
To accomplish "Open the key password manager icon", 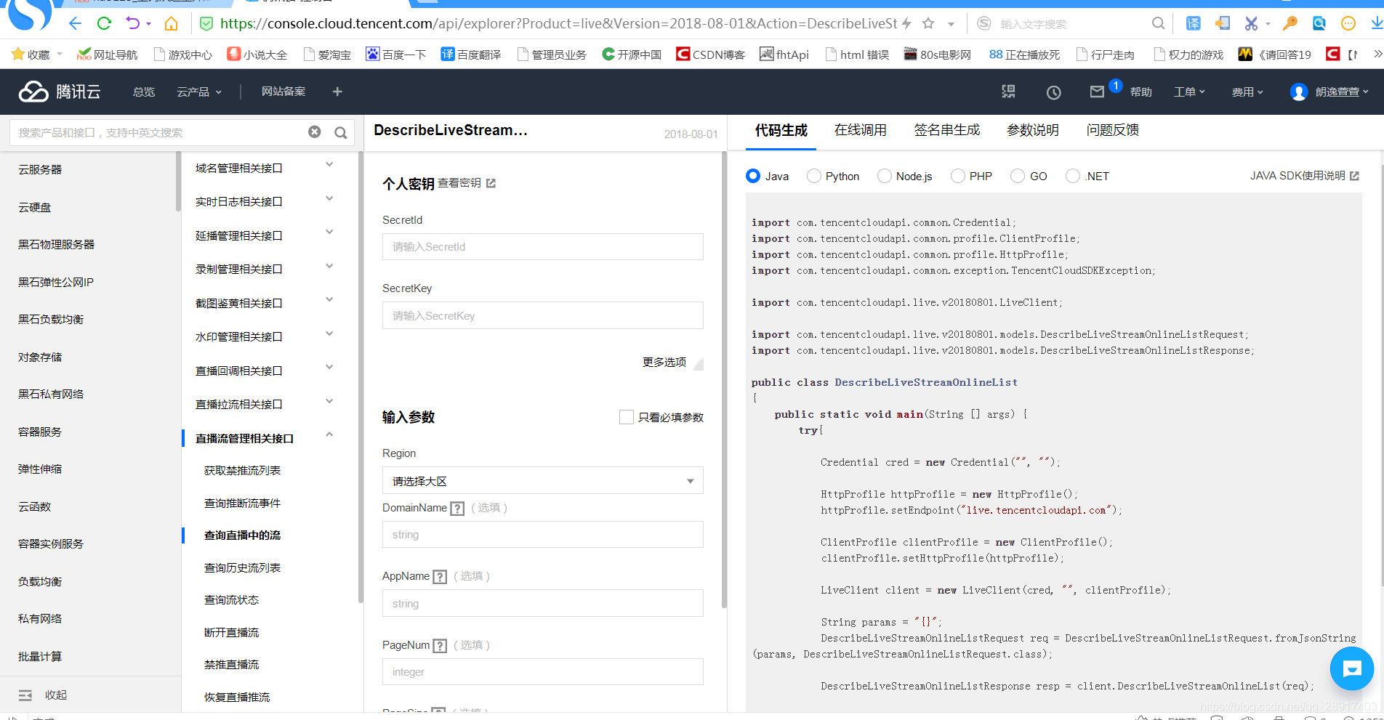I will point(1290,24).
